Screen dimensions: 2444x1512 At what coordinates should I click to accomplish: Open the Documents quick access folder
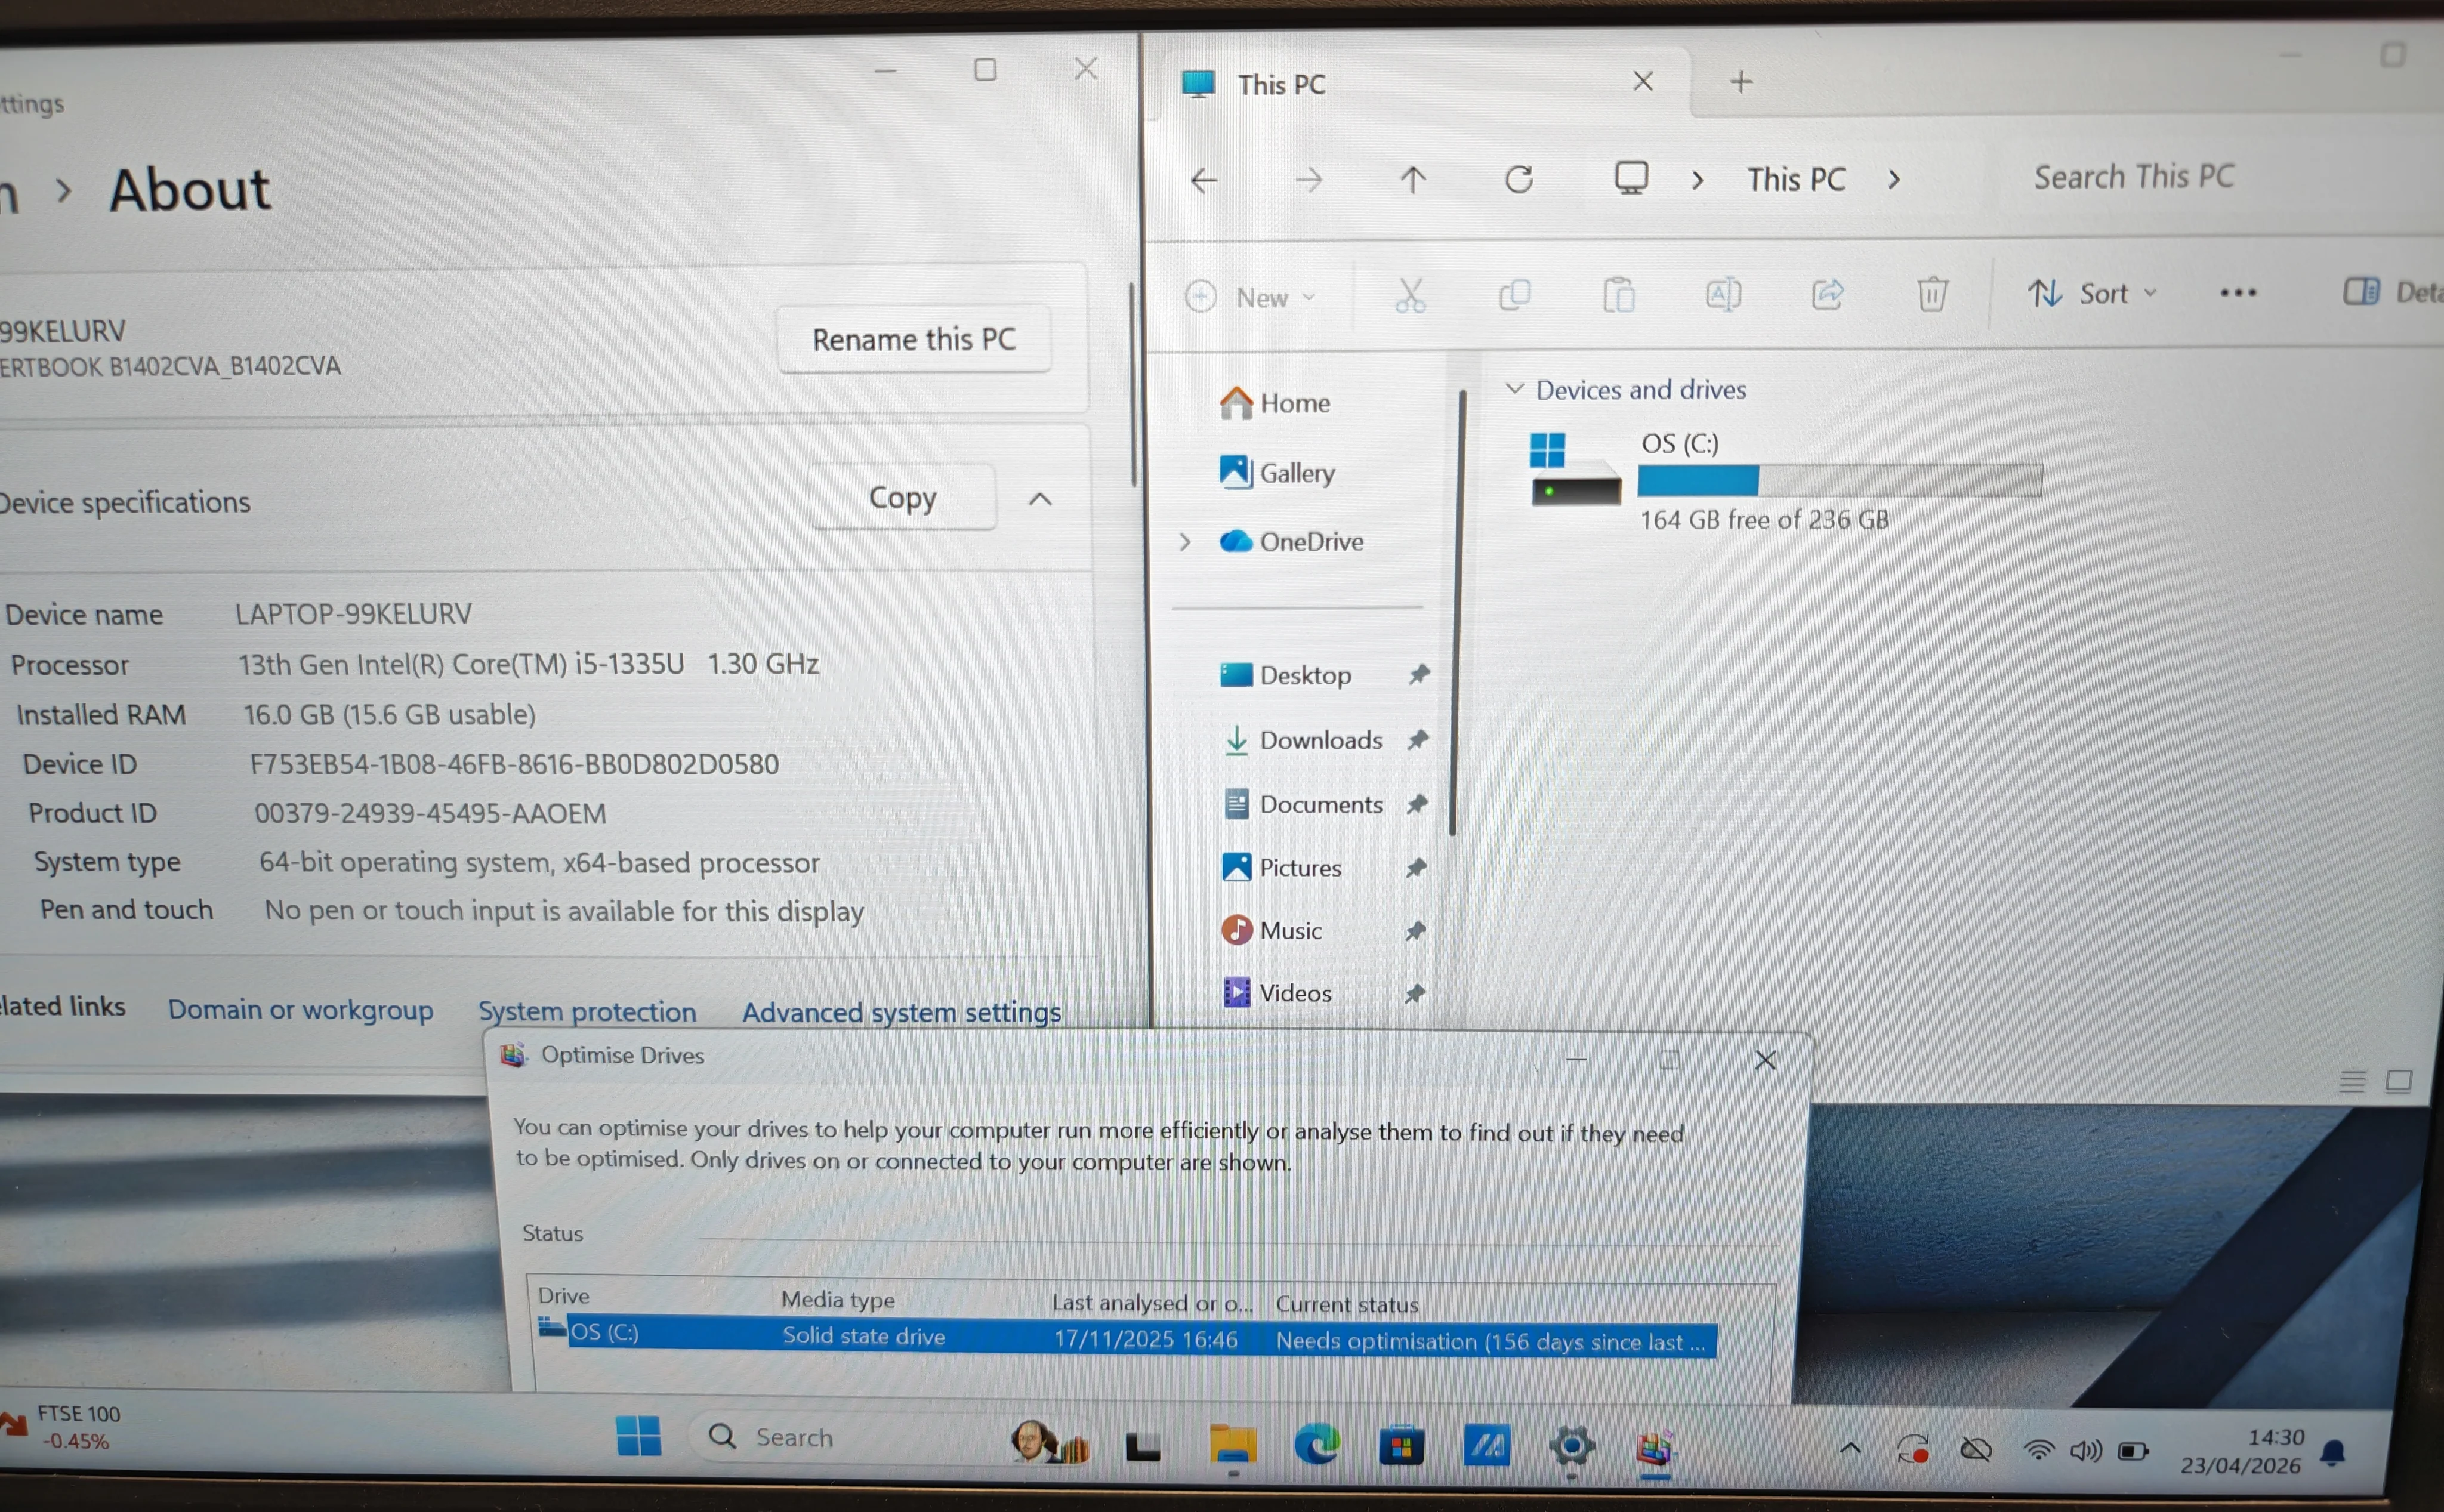coord(1303,804)
